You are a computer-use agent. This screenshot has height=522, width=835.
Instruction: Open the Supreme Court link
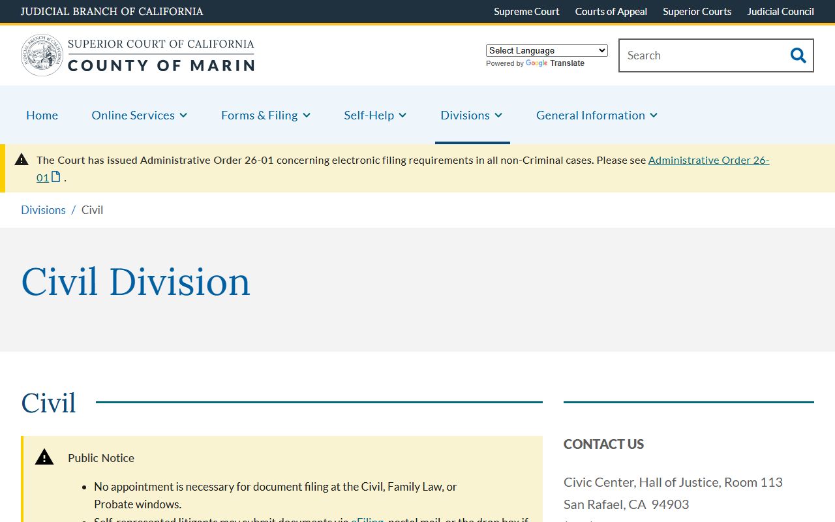tap(526, 11)
